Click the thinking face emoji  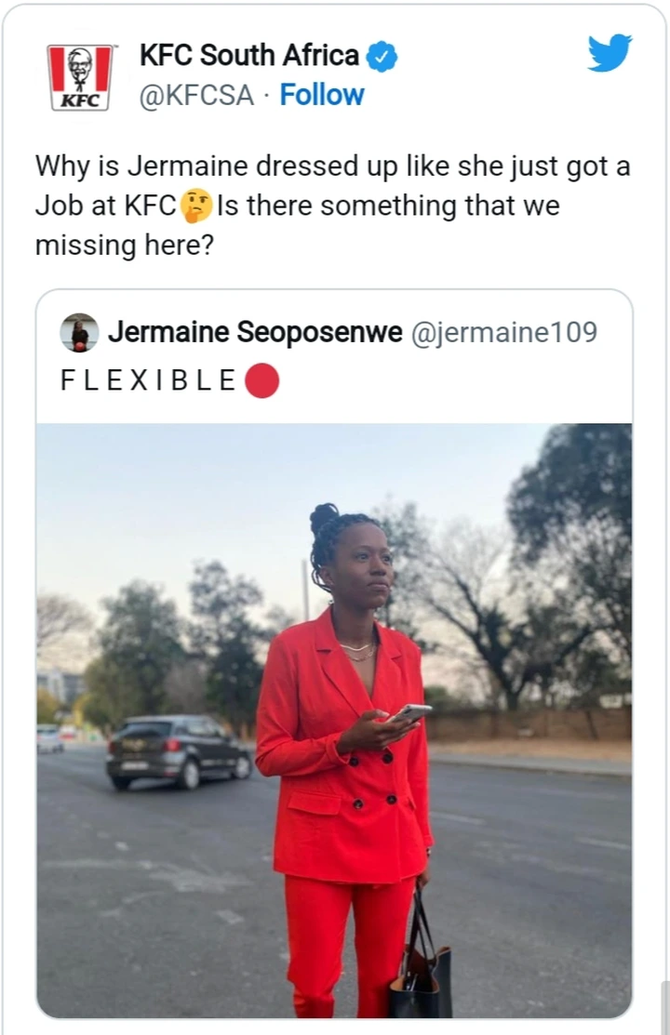pos(195,206)
